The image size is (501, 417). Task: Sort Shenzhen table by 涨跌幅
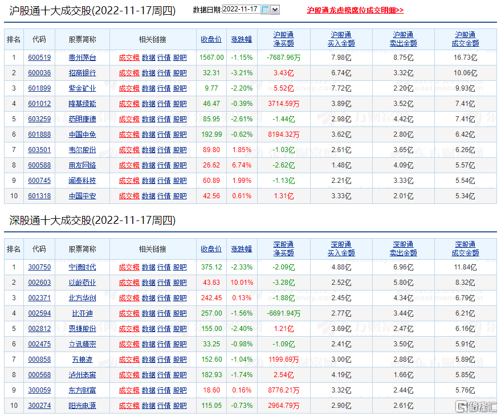coord(242,249)
